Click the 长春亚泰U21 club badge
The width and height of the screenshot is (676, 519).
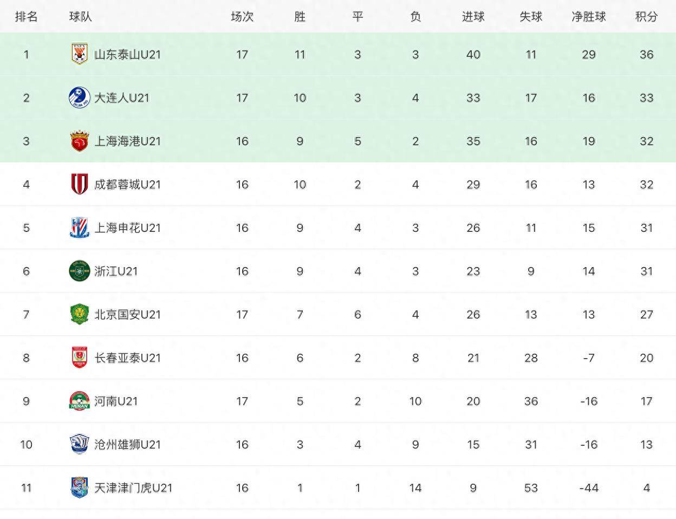pos(80,358)
